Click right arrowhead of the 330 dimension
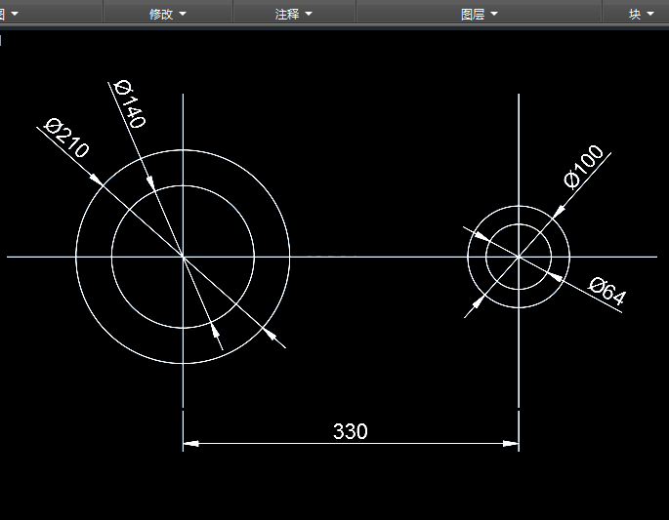Image resolution: width=669 pixels, height=520 pixels. coord(511,443)
